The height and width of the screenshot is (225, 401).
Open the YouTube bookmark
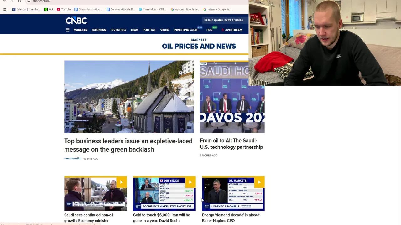pos(64,9)
